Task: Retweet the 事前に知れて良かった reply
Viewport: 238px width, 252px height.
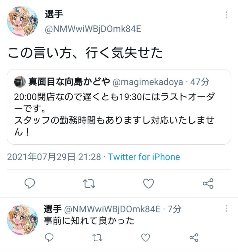Action: [97, 238]
